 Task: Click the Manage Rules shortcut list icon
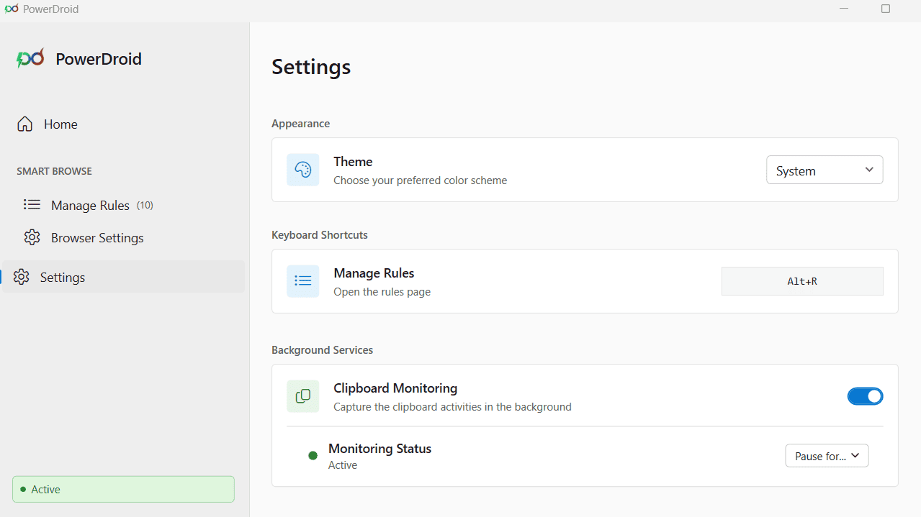[x=303, y=281]
